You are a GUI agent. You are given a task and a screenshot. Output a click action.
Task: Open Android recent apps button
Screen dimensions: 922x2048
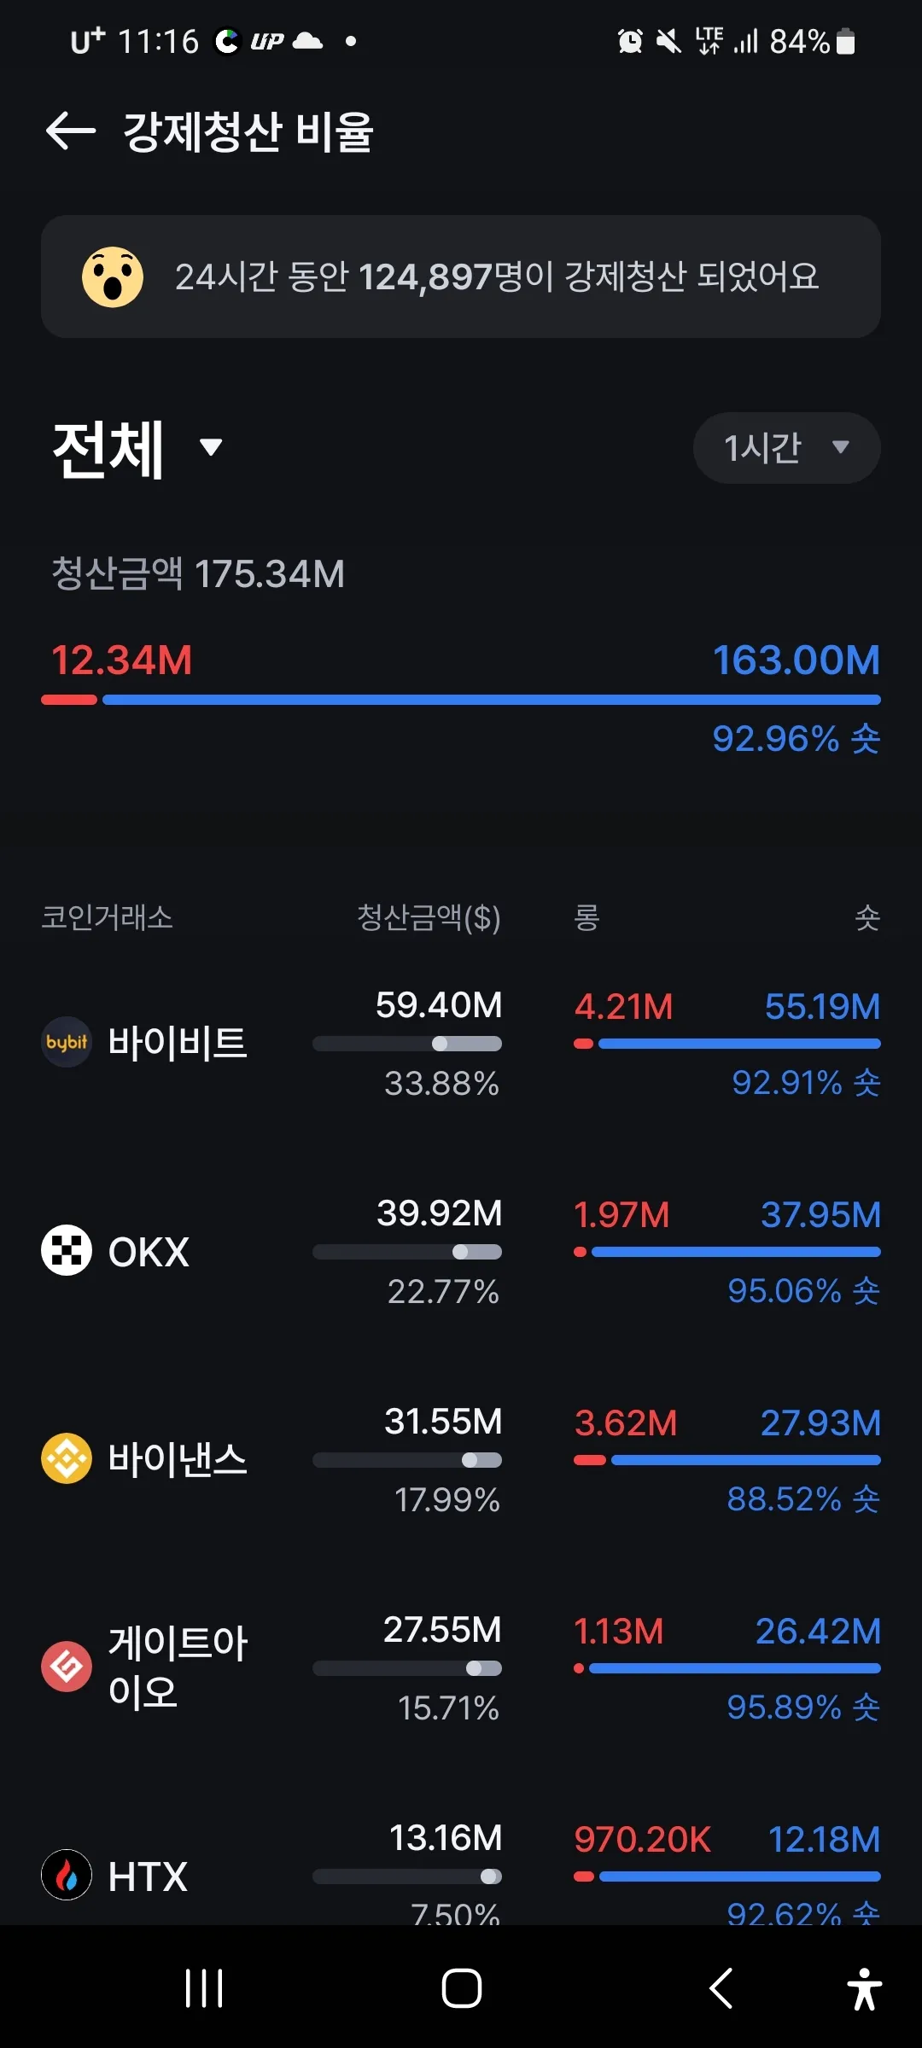[204, 1988]
